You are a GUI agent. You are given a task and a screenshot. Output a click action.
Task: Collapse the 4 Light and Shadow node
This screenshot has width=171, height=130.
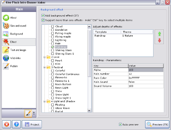coord(44,102)
